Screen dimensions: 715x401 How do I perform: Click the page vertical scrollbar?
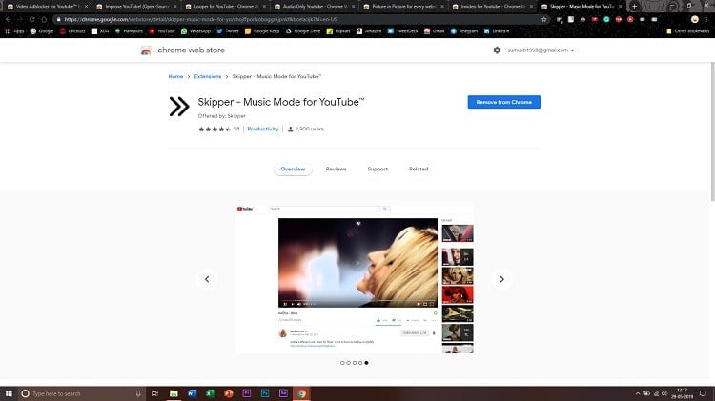[x=712, y=132]
